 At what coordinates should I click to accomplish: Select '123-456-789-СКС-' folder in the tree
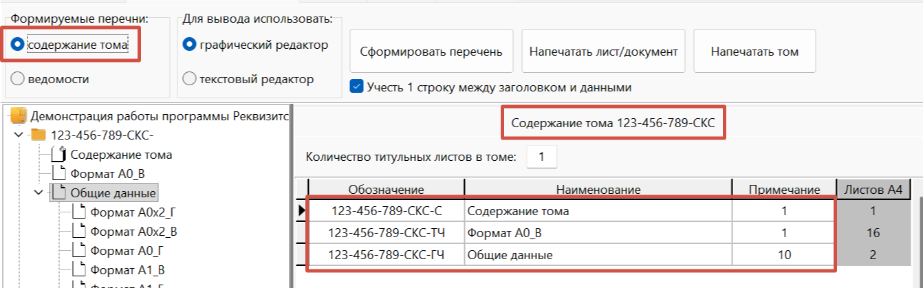103,134
